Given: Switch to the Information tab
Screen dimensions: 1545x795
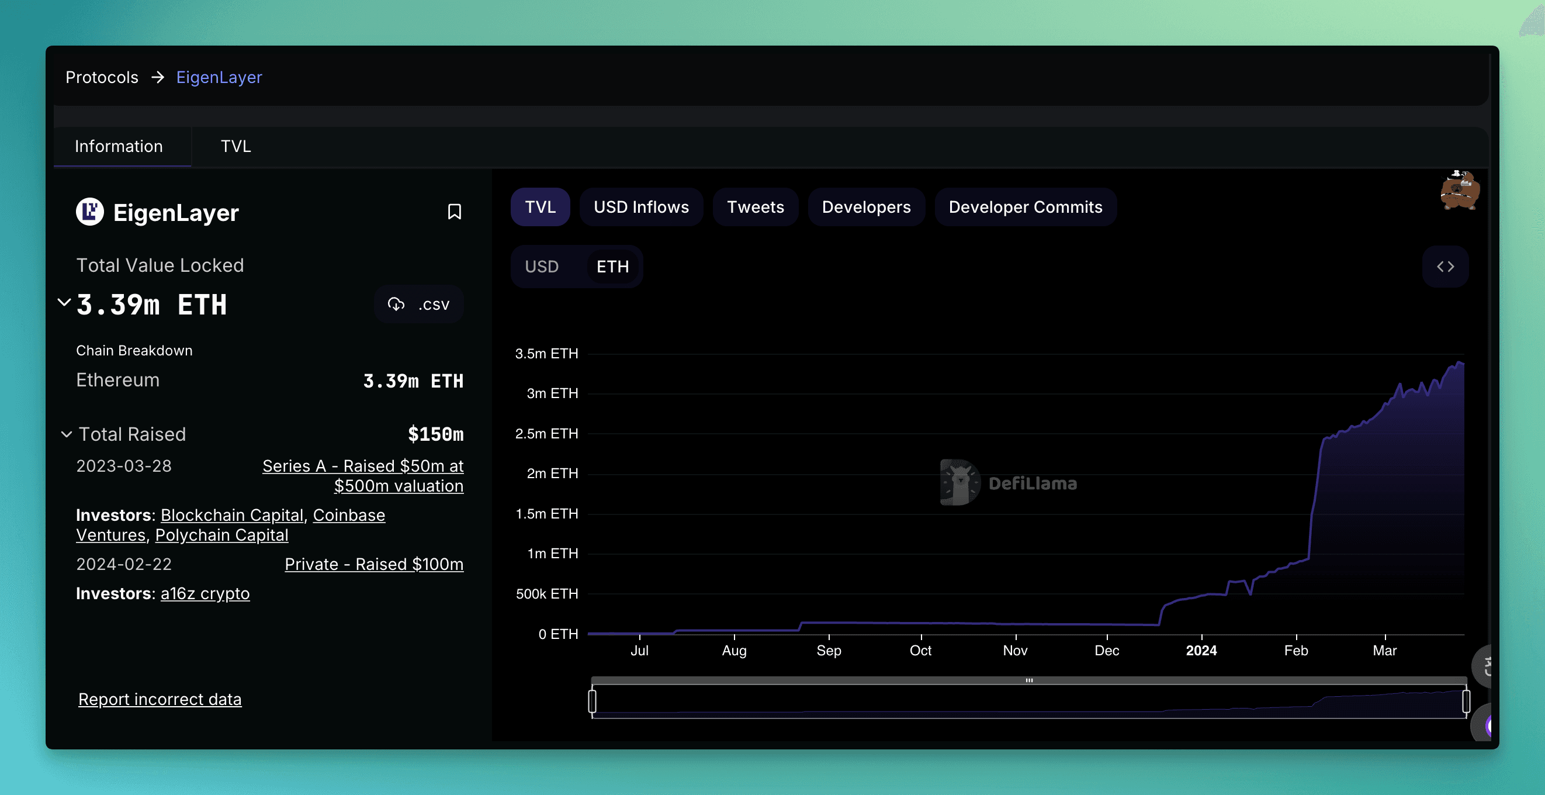Looking at the screenshot, I should tap(119, 145).
